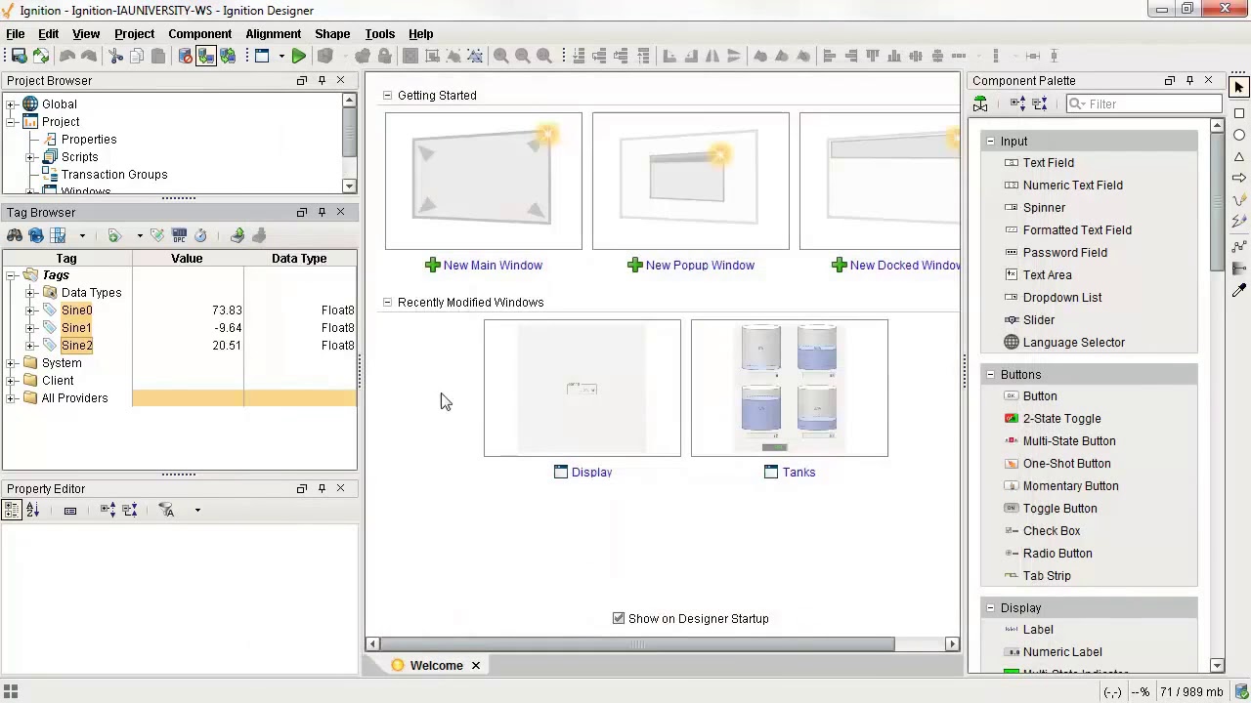Click the Component Palette vertical scrollbar
This screenshot has height=703, width=1251.
tap(1217, 202)
